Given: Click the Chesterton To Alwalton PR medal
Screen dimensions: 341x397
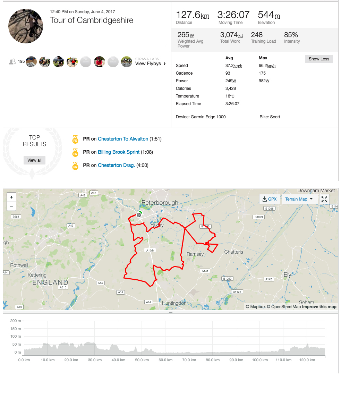Looking at the screenshot, I should click(x=75, y=139).
